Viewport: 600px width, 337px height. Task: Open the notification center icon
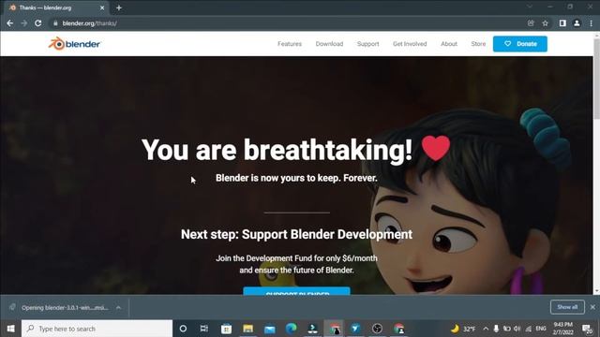(587, 329)
